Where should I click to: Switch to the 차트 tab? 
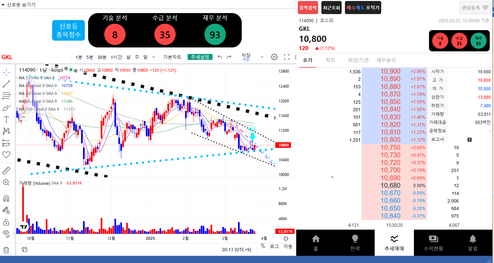[331, 60]
